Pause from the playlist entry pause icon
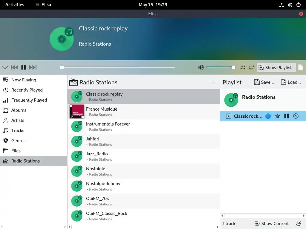 pos(287,116)
